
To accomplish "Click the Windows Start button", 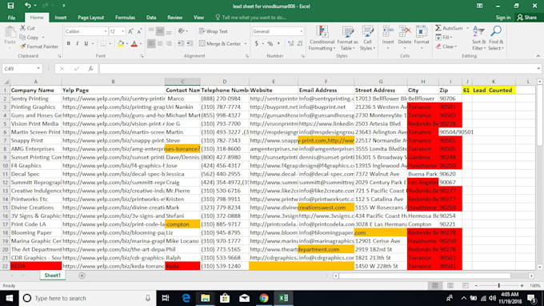I will 10,298.
